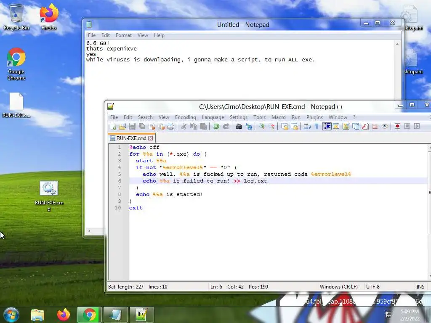
Task: Open the Window menu in Notepad++
Action: click(x=338, y=117)
